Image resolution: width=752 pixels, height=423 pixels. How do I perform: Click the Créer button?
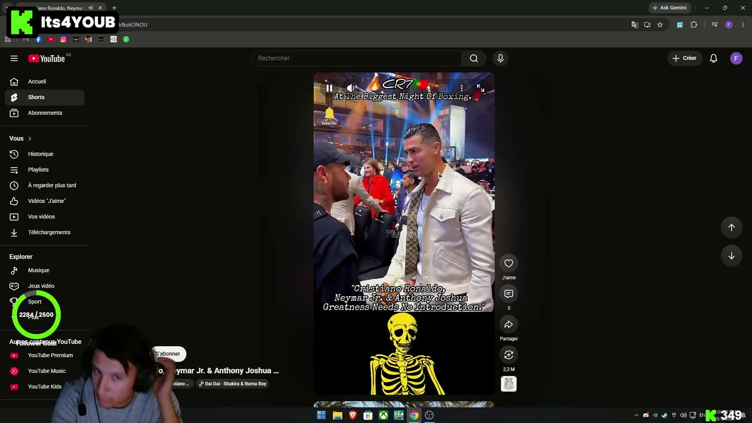tap(684, 58)
